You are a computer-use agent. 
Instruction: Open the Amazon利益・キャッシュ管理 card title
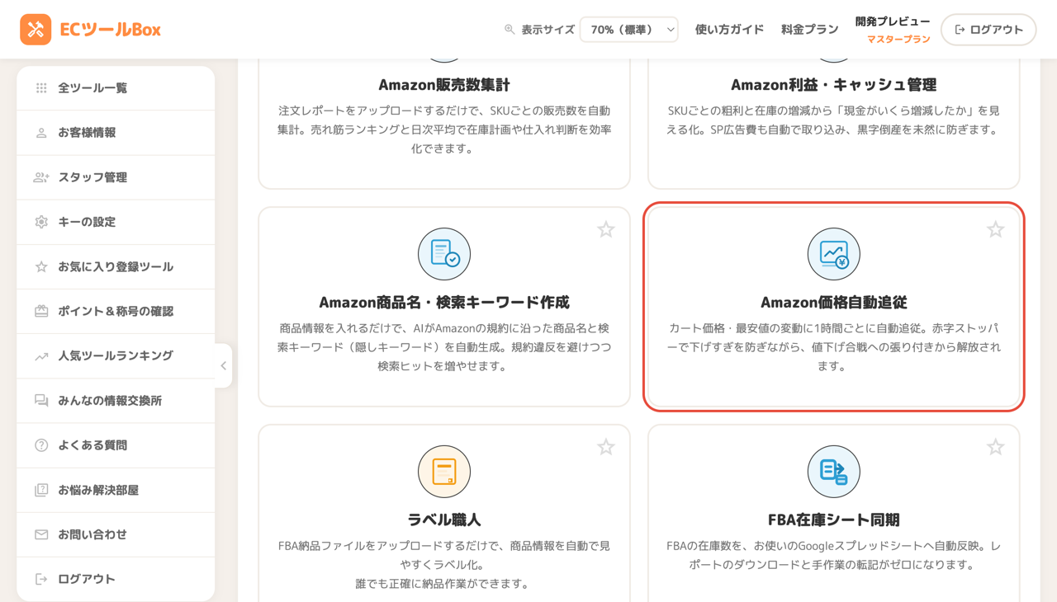[x=834, y=84]
